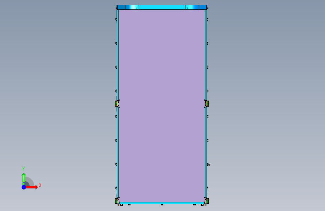Click the green "Y" axis label

coord(24,169)
